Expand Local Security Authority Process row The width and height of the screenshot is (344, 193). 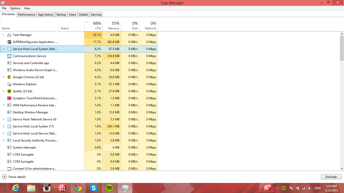4,140
